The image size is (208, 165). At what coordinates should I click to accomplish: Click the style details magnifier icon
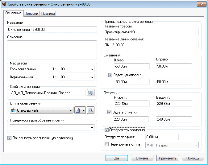pyautogui.click(x=90, y=110)
